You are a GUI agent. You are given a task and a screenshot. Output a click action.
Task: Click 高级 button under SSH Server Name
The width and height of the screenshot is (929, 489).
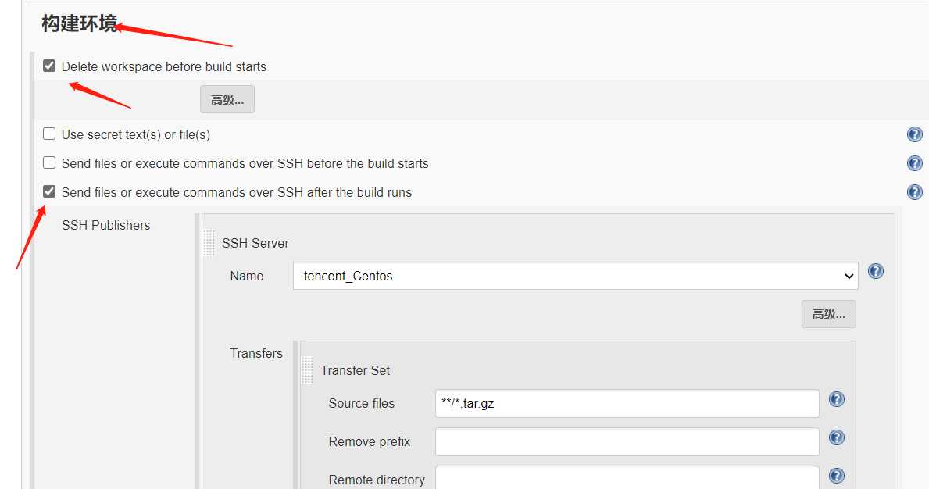pyautogui.click(x=829, y=314)
